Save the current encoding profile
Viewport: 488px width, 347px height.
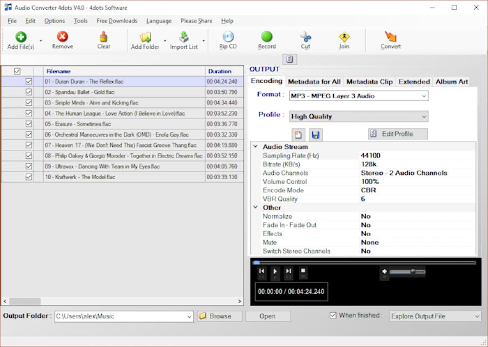[x=315, y=134]
